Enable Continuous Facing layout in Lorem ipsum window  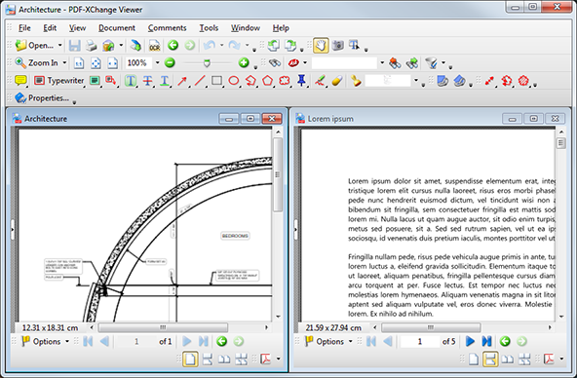click(x=524, y=359)
